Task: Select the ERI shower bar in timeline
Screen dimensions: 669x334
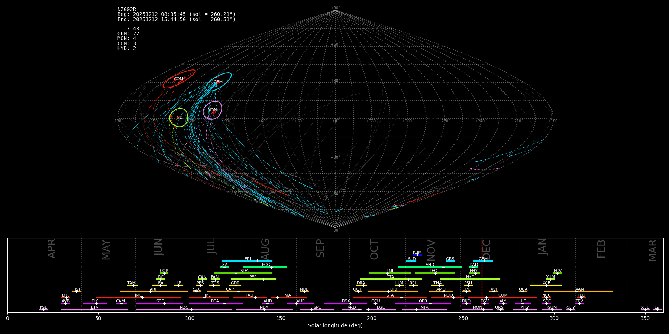Action: (x=247, y=261)
